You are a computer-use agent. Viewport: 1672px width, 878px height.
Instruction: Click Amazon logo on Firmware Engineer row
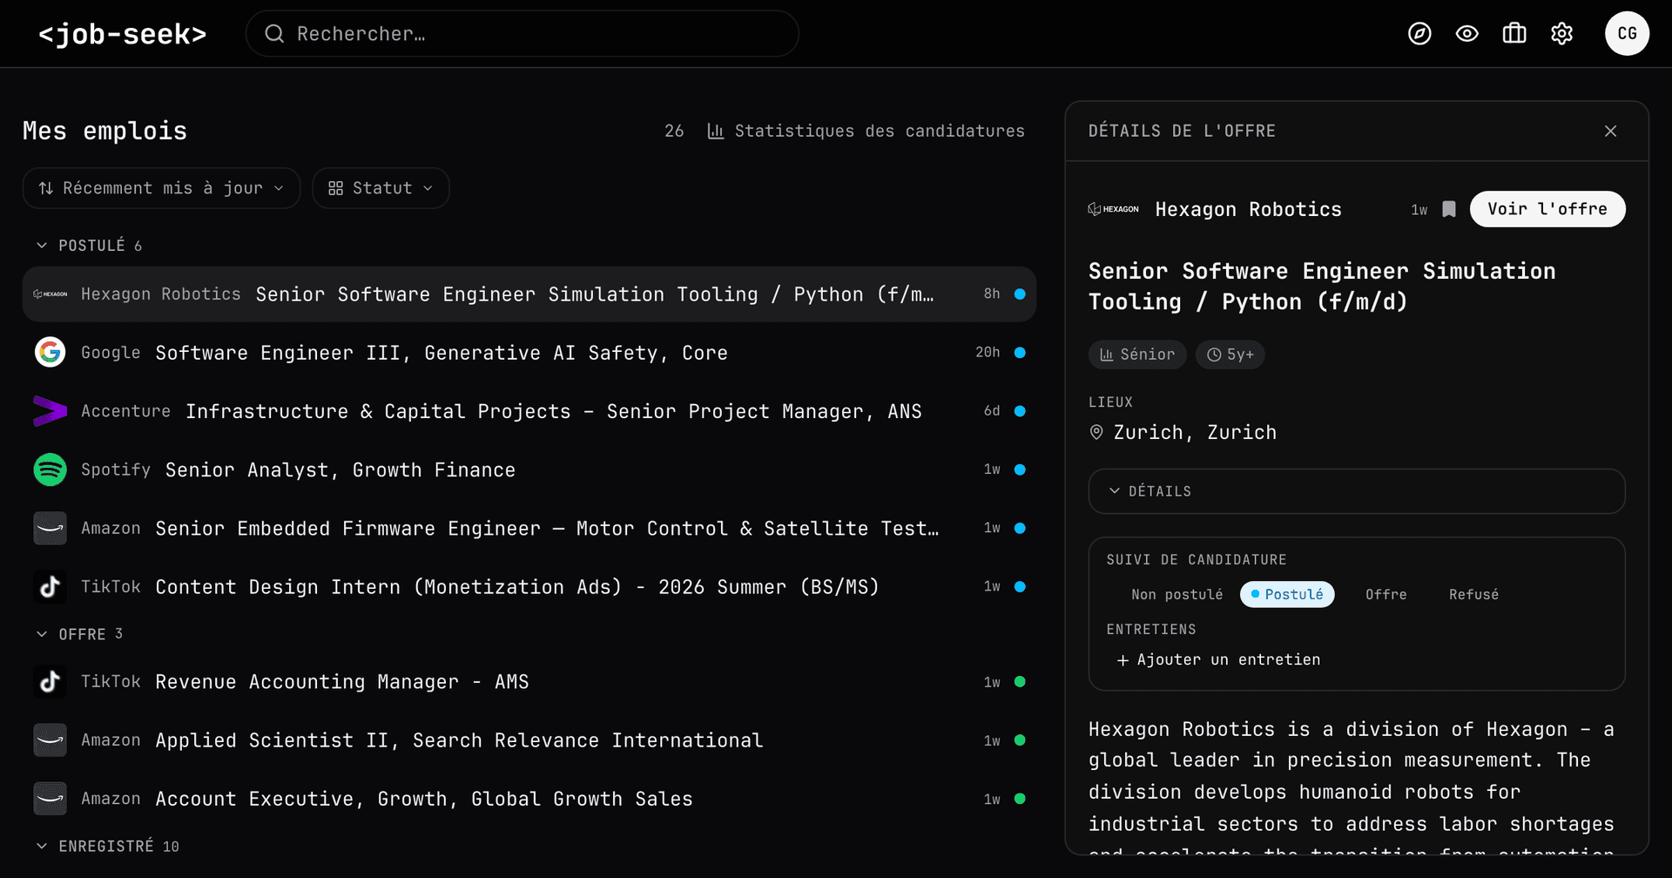pyautogui.click(x=51, y=528)
